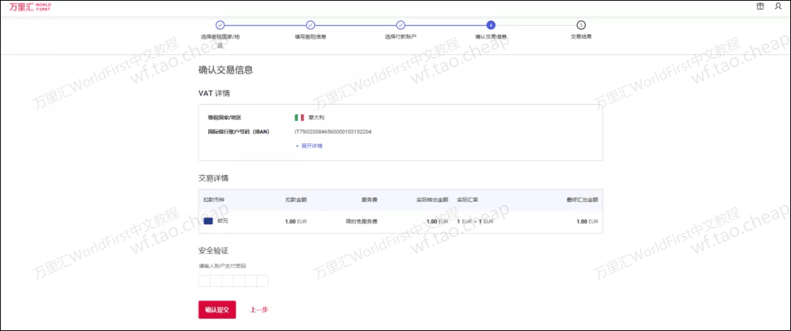
Task: Click 缴税国家/地区 label
Action: [225, 118]
